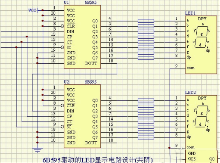Select U1's CP pin label
The width and height of the screenshot is (220, 163).
coord(69,37)
